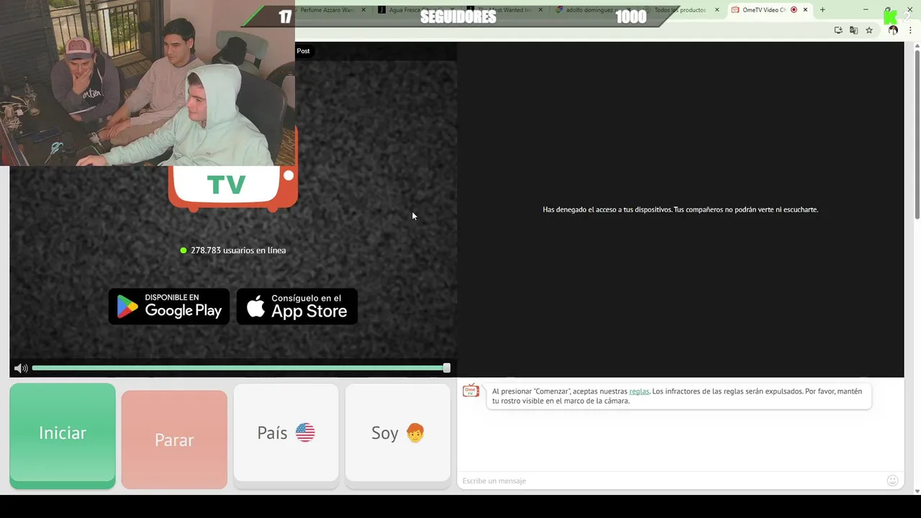
Task: Open the Chrome three-dot menu
Action: (x=911, y=30)
